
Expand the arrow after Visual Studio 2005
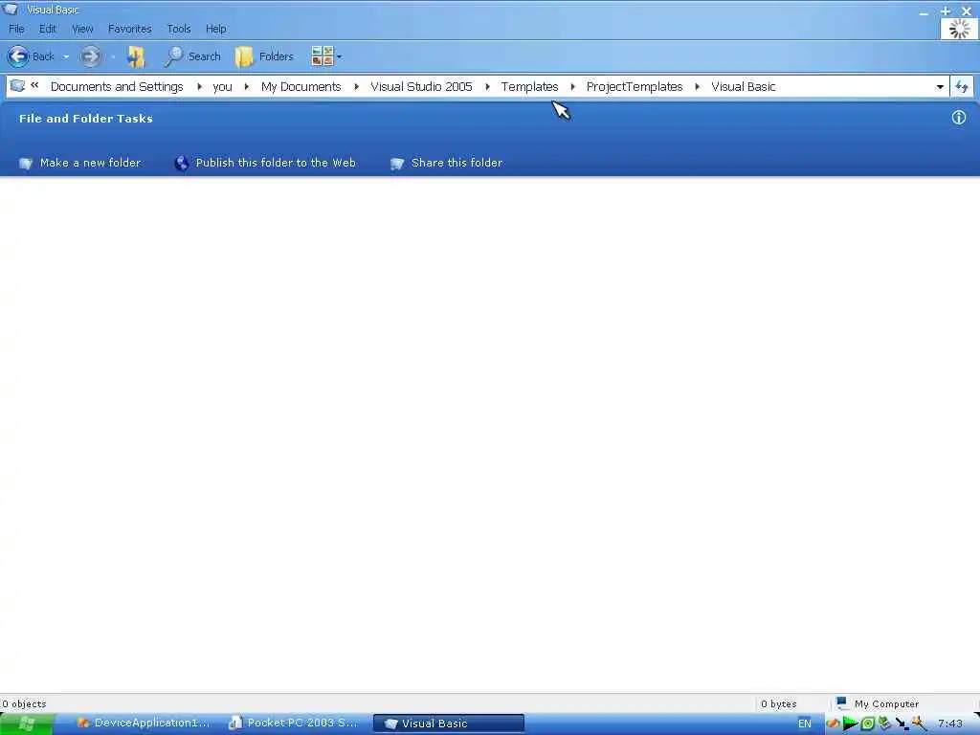(487, 87)
